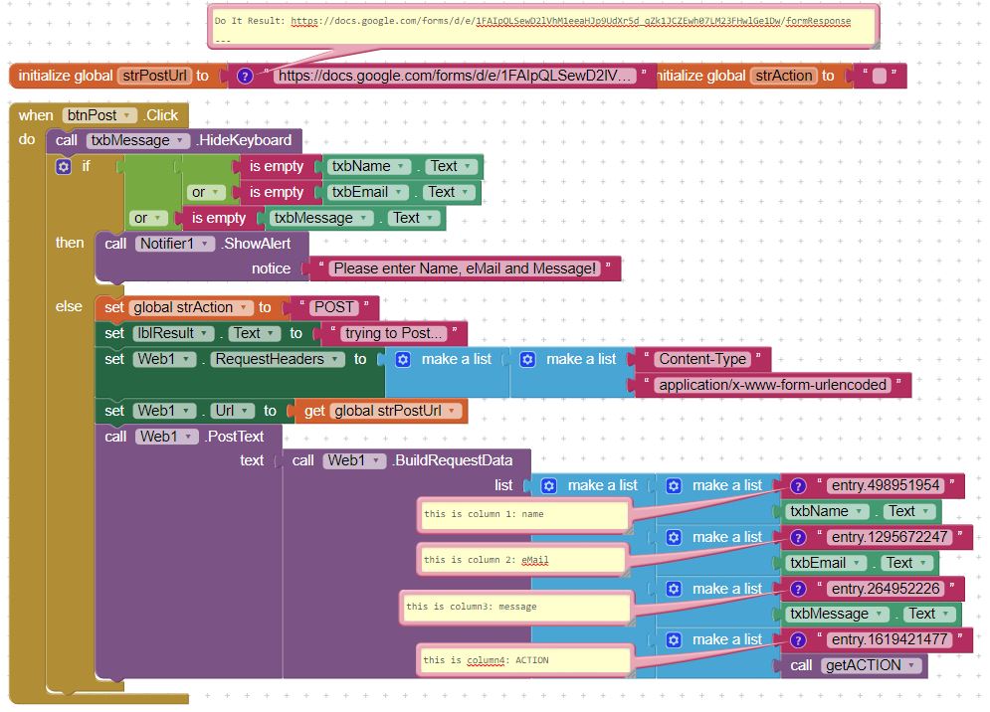Screen dimensions: 990x712
Task: Open gear on make a list for entry.1295672247
Action: pos(674,537)
